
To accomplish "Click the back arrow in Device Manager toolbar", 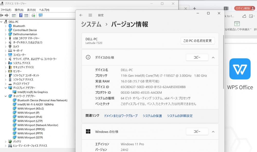I will coord(2,15).
